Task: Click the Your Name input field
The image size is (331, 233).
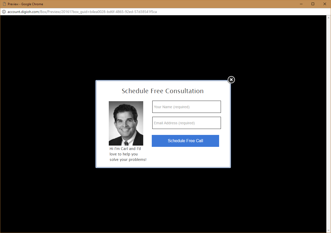Action: 186,107
